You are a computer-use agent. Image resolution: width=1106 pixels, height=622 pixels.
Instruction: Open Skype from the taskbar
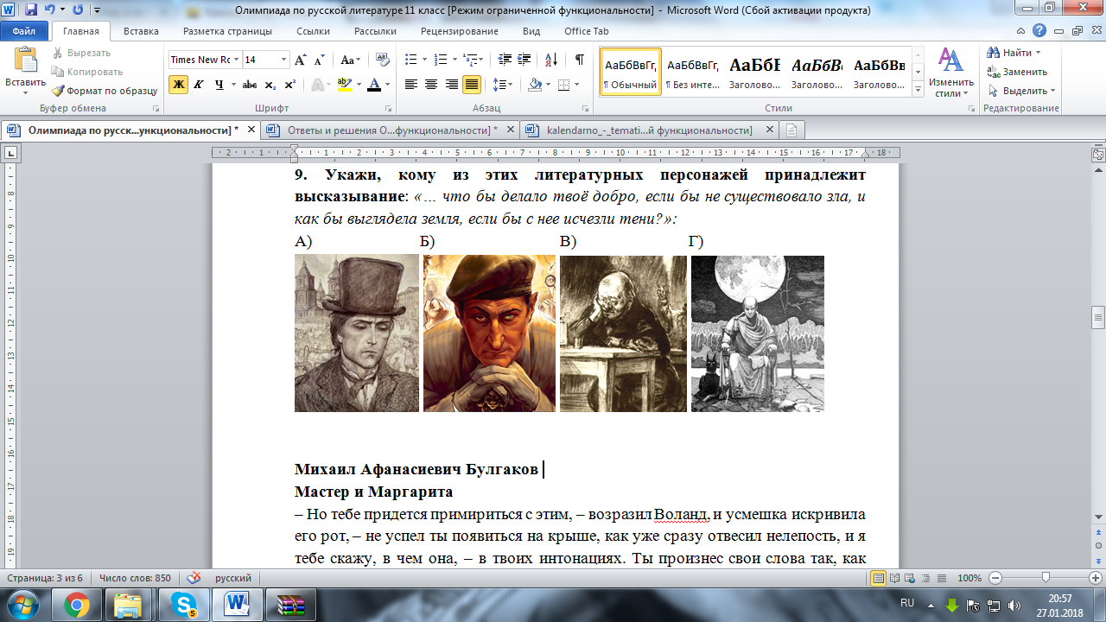tap(183, 604)
